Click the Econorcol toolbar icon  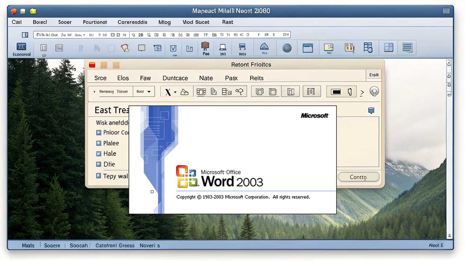pos(21,47)
